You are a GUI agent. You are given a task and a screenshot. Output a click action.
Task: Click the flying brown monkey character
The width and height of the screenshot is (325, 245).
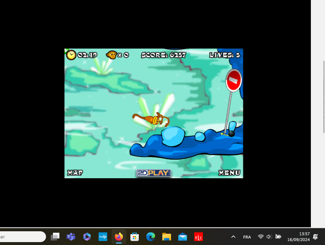[152, 119]
